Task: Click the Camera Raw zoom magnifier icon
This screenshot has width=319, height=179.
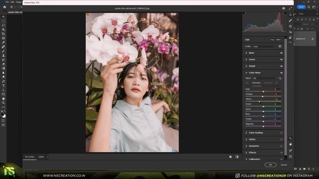Action: click(290, 138)
